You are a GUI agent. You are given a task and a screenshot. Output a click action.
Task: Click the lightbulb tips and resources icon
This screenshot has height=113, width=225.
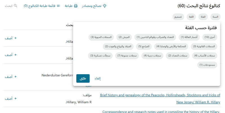point(105,6)
